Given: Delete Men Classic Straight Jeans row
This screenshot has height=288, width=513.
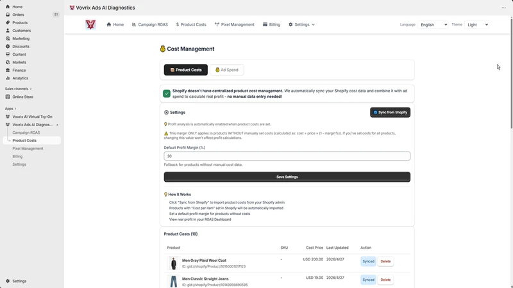Looking at the screenshot, I should [385, 280].
